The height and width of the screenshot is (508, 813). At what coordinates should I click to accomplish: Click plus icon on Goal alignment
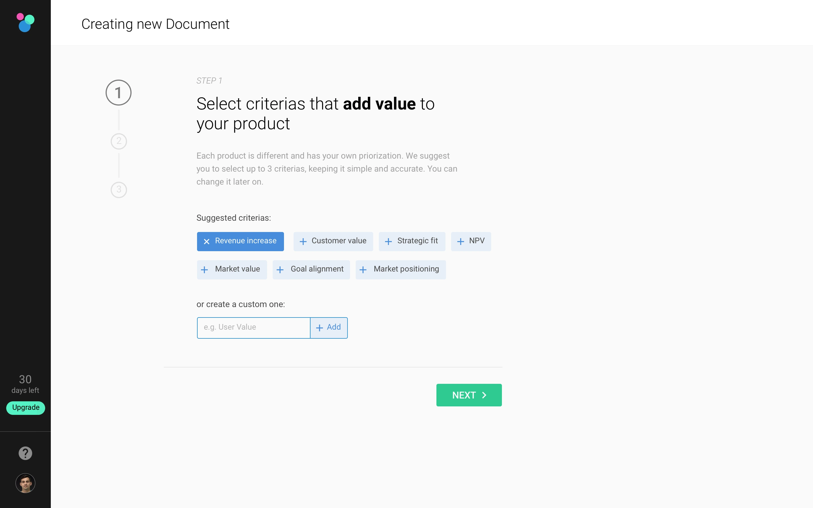(x=280, y=270)
